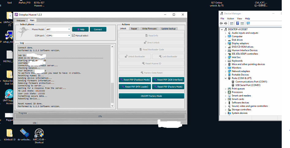The height and width of the screenshot is (148, 290).
Task: Open the Help menu in Device Manager
Action: click(247, 19)
